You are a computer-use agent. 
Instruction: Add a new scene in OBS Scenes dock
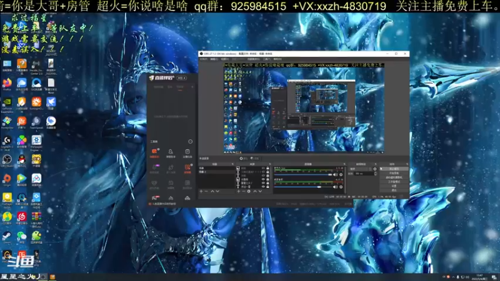(201, 191)
